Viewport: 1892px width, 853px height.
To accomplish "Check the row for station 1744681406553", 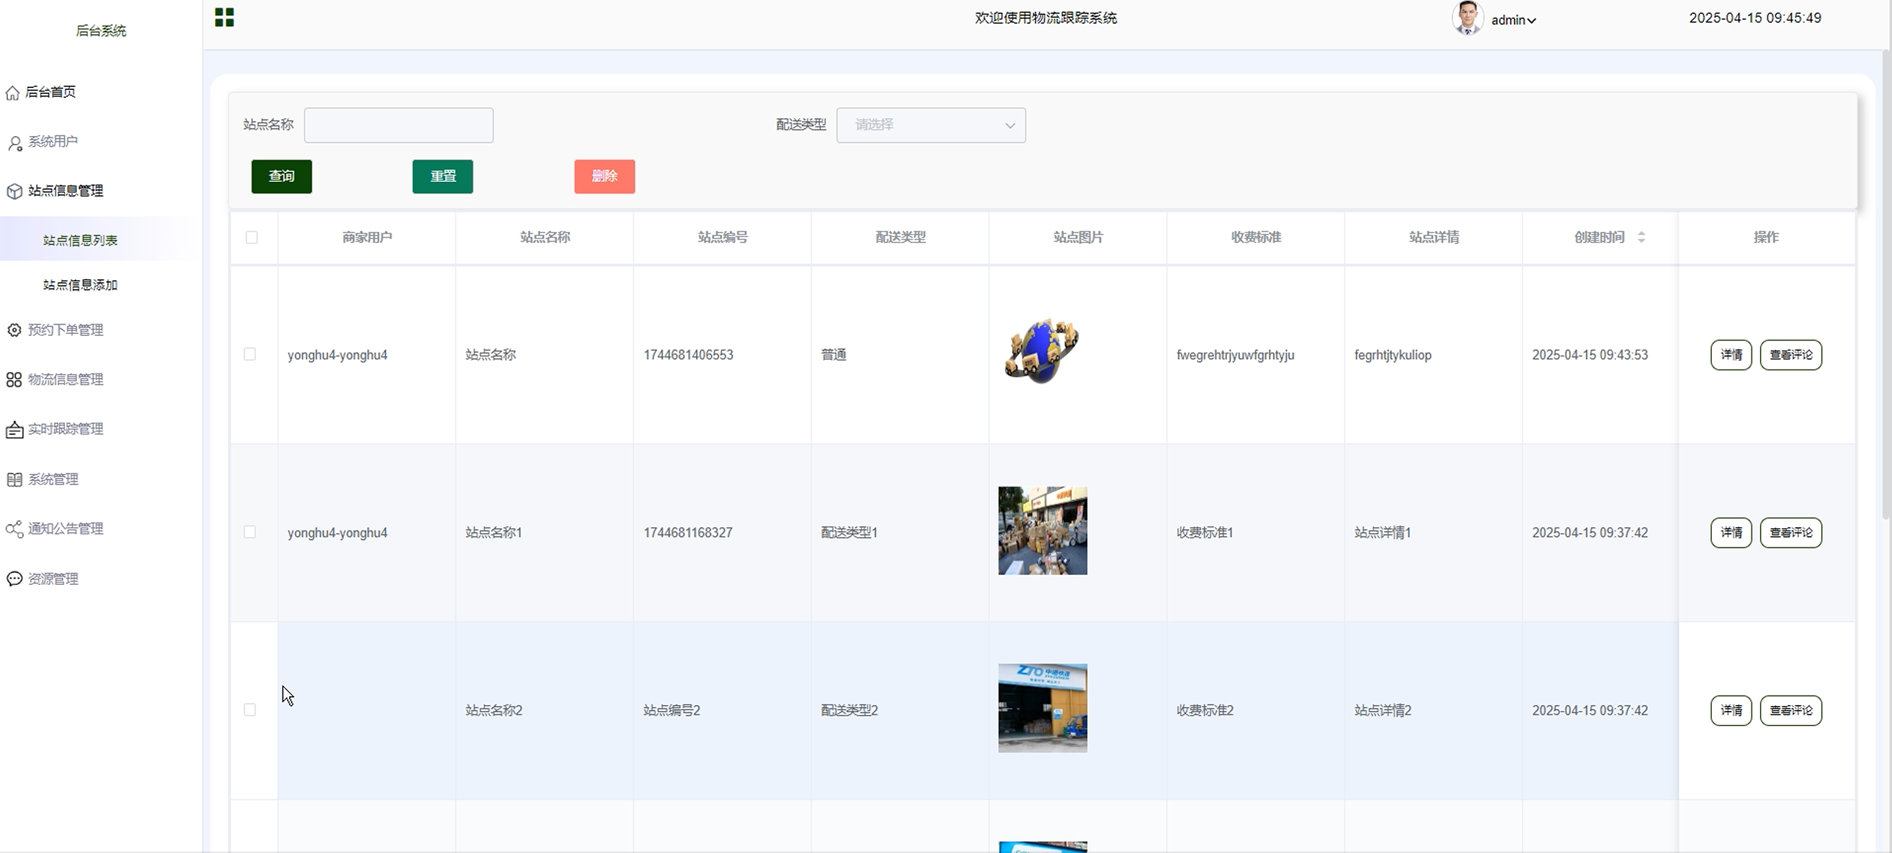I will (x=250, y=355).
